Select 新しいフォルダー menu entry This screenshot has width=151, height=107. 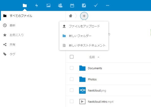coord(84,36)
